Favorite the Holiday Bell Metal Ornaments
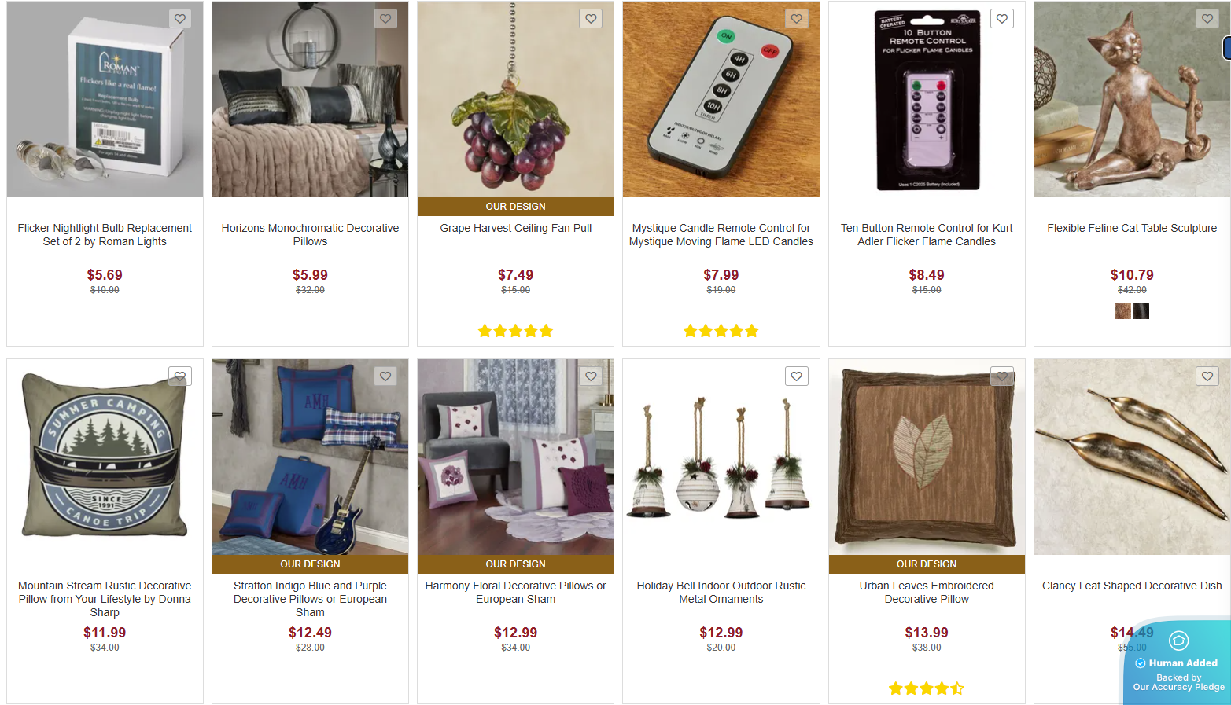The height and width of the screenshot is (705, 1231). point(797,376)
